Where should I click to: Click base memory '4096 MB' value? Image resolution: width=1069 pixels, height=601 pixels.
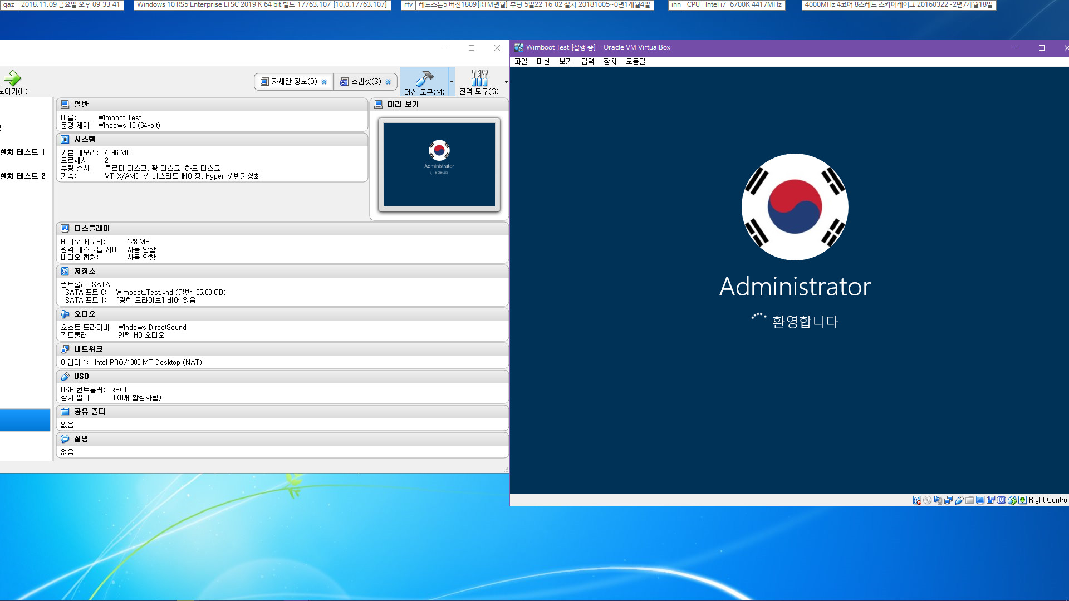point(117,152)
